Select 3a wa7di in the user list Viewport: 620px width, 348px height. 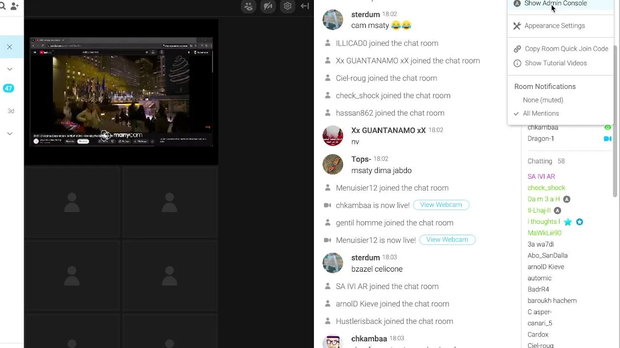pos(541,245)
